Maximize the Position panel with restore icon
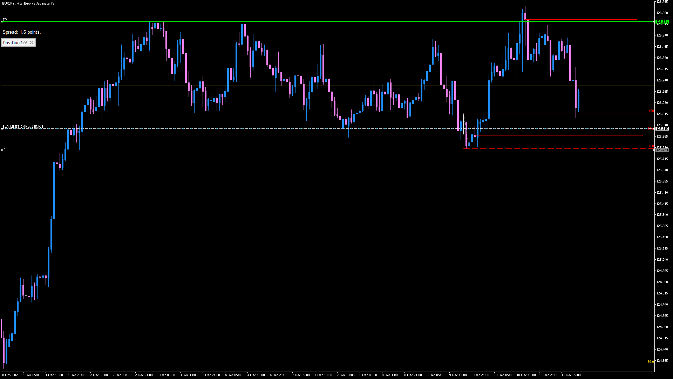 tap(25, 43)
